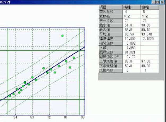Click x-axis tick label 63
This screenshot has height=122, width=166.
(32, 117)
